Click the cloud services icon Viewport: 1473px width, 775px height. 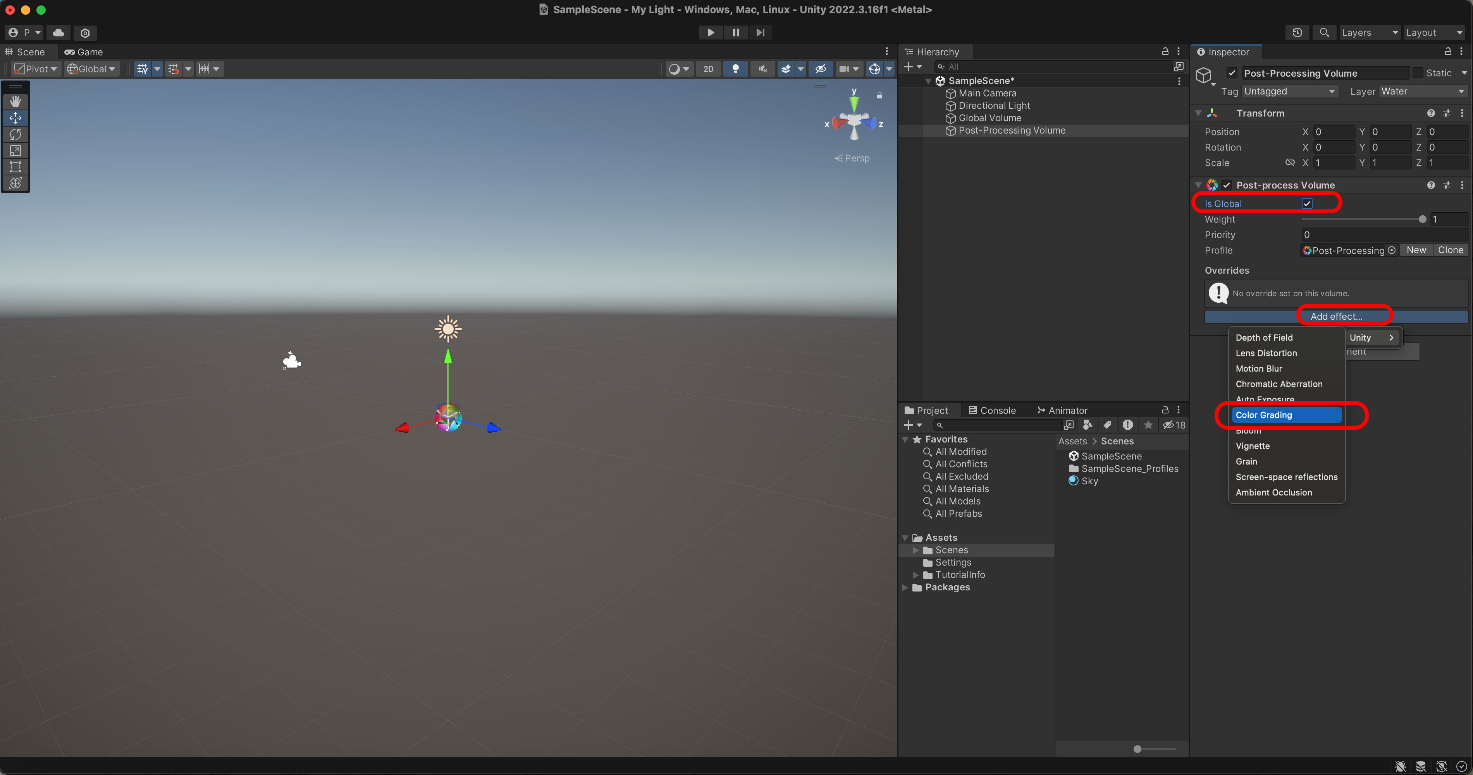click(x=59, y=33)
